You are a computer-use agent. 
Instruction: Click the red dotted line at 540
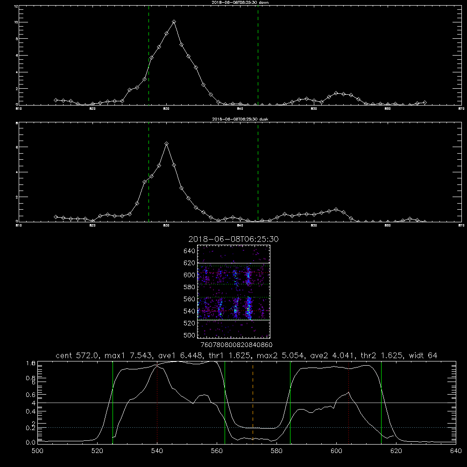pos(157,402)
